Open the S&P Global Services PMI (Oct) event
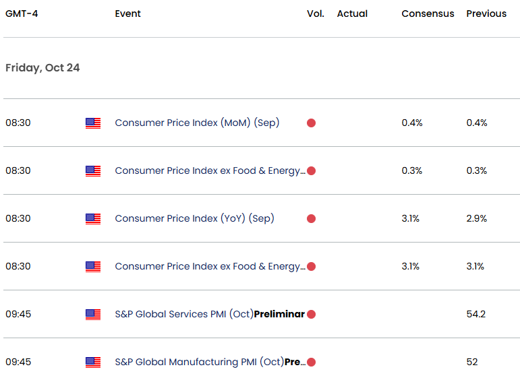The height and width of the screenshot is (380, 520). (209, 314)
